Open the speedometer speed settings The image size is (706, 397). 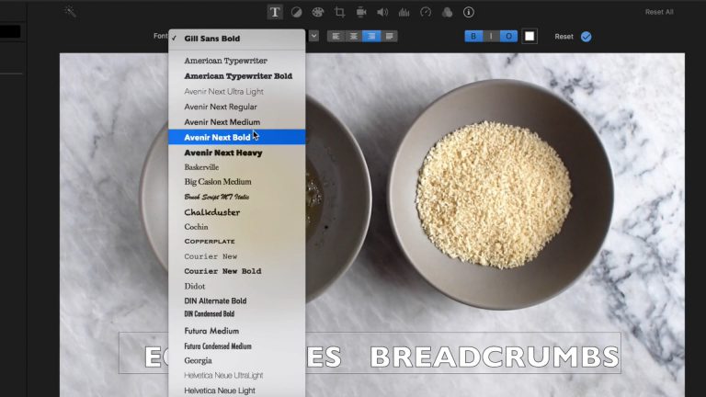[x=426, y=12]
